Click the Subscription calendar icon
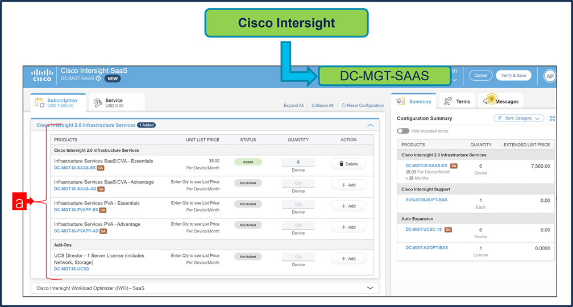Image resolution: width=573 pixels, height=307 pixels. 39,103
